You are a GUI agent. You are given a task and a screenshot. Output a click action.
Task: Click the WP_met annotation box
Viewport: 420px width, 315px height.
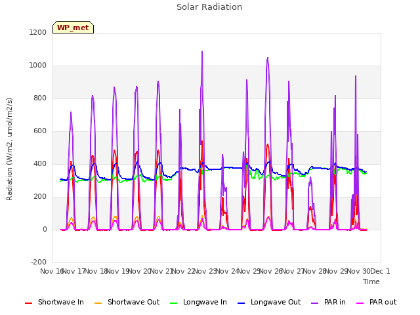click(x=73, y=28)
